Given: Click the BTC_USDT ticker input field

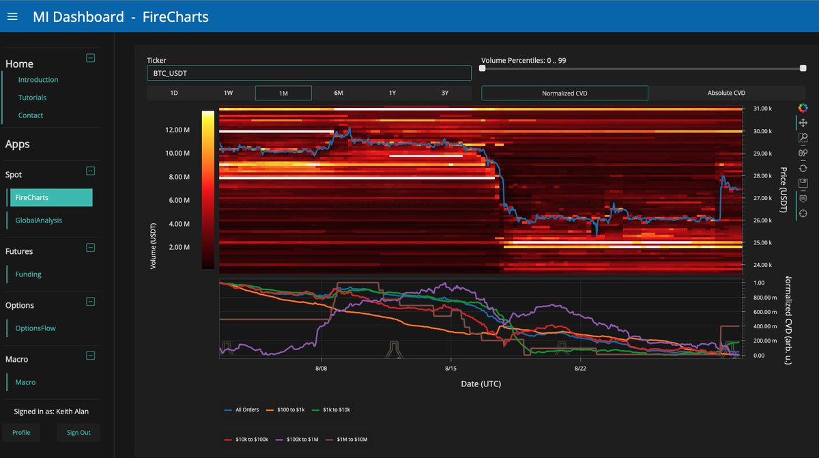Looking at the screenshot, I should click(x=309, y=73).
